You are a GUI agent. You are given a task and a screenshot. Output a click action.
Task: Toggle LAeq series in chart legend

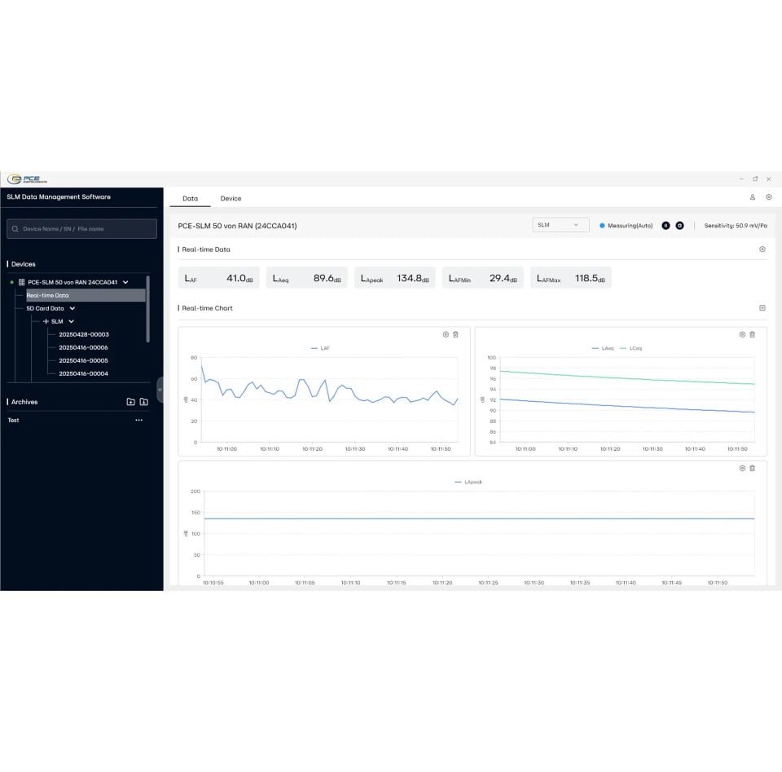[603, 348]
